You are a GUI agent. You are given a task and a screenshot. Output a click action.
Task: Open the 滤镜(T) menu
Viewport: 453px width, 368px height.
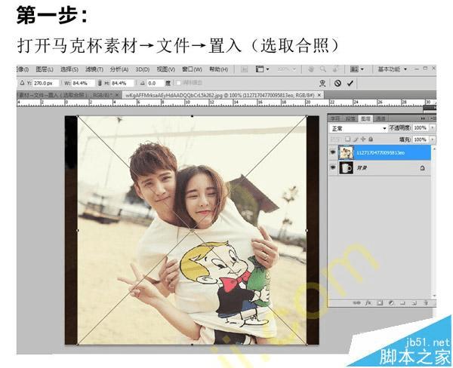point(94,69)
